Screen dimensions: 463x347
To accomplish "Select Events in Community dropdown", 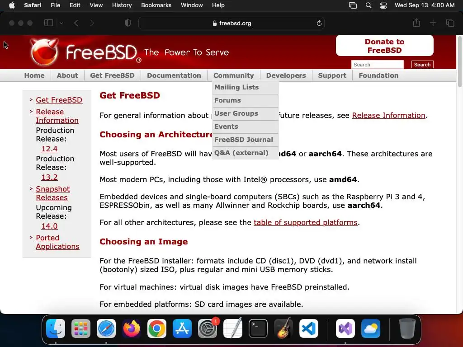I will pos(246,127).
